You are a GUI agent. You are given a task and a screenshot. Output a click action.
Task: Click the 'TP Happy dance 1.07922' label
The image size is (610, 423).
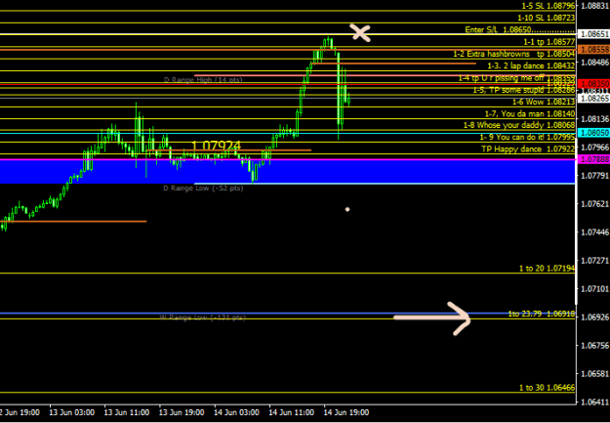pyautogui.click(x=528, y=148)
